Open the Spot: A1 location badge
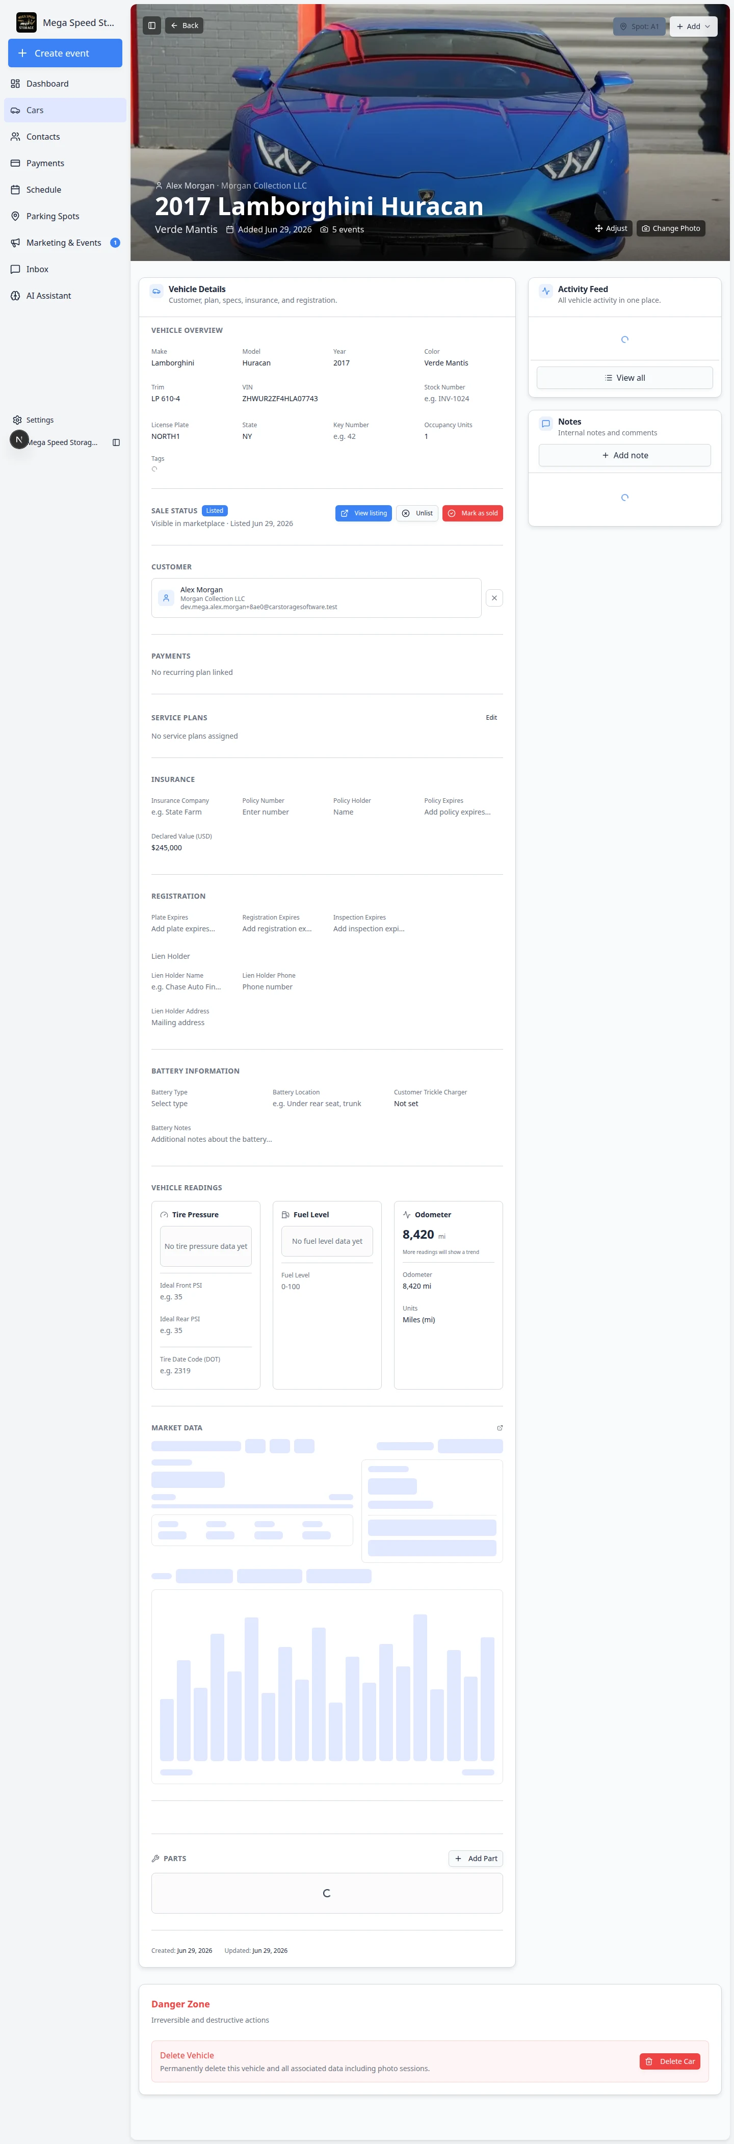Screen dimensions: 734x2144 (x=639, y=27)
